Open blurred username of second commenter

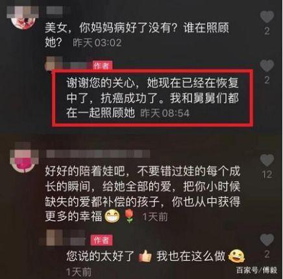point(98,154)
